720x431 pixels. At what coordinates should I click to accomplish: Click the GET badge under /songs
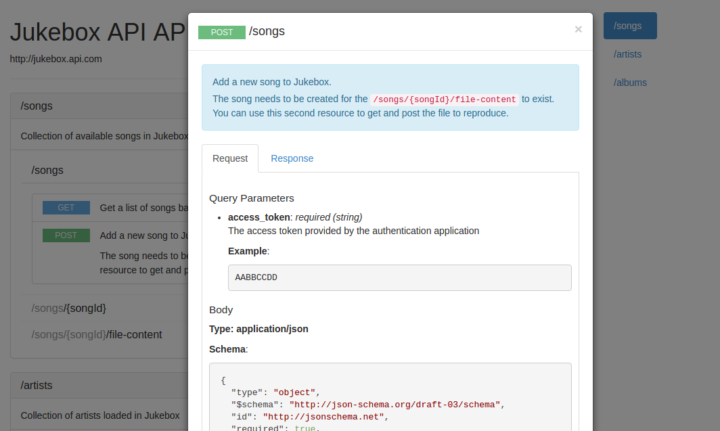point(66,208)
